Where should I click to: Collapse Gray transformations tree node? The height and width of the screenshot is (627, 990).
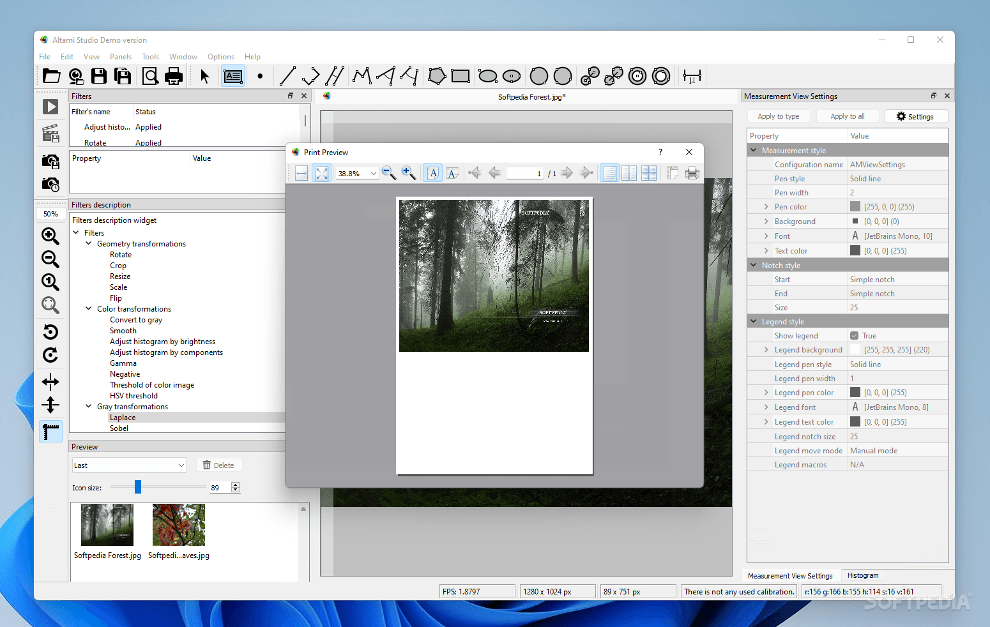click(89, 407)
